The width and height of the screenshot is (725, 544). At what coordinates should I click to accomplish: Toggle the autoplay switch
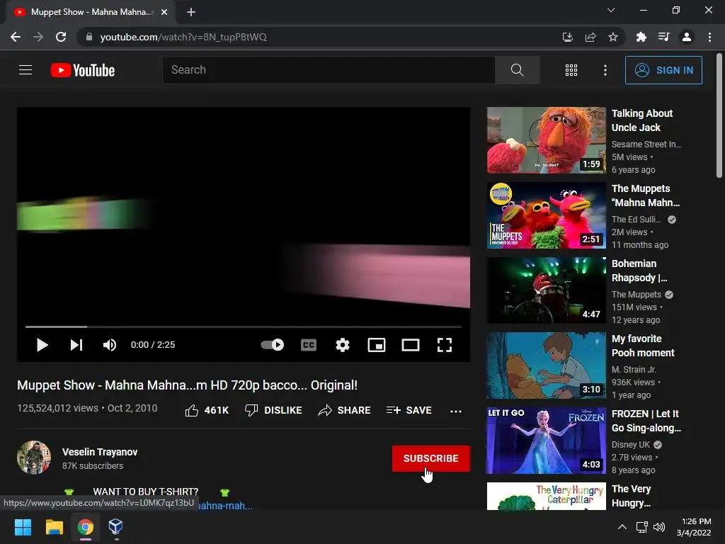coord(273,345)
